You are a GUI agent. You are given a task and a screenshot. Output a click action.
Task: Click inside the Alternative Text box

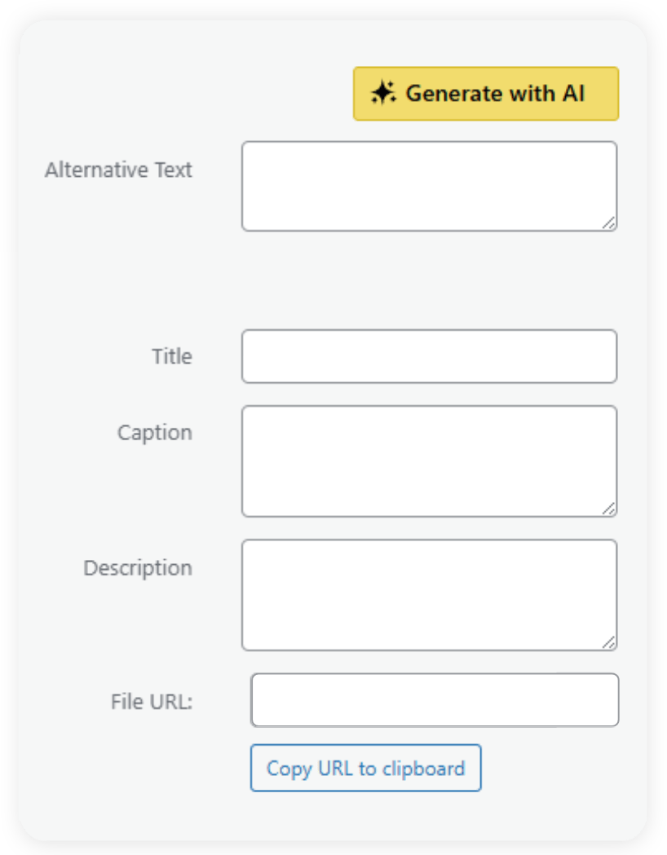428,185
